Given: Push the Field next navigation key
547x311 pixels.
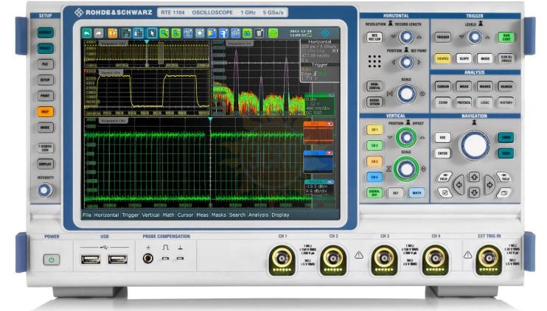Looking at the screenshot, I should coord(504,177).
